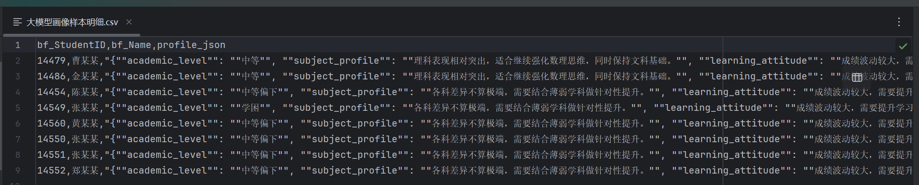Click header text bf_Name on line 1
919x185 pixels.
tap(131, 45)
